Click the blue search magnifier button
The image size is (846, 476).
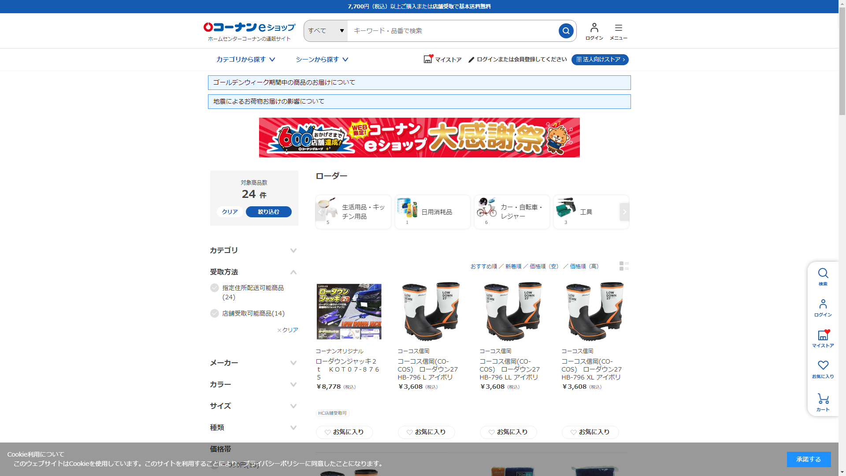(566, 31)
